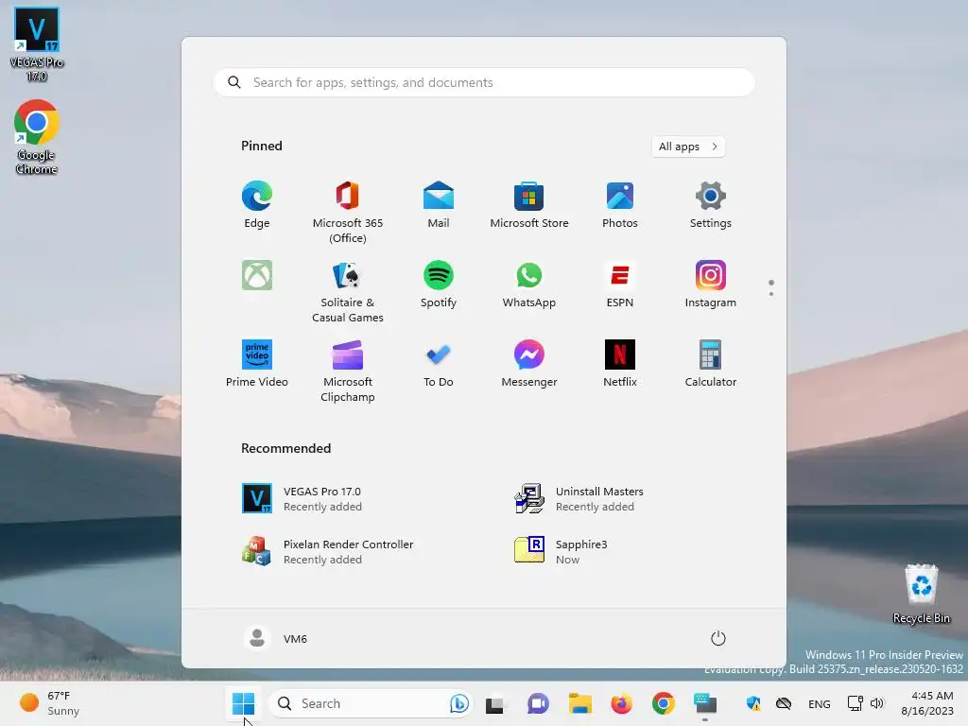Launch Microsoft 365 (Office) from pinned apps
The width and height of the screenshot is (968, 726).
pos(348,213)
